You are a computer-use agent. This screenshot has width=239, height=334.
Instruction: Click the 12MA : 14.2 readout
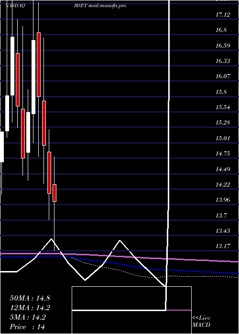pos(30,308)
